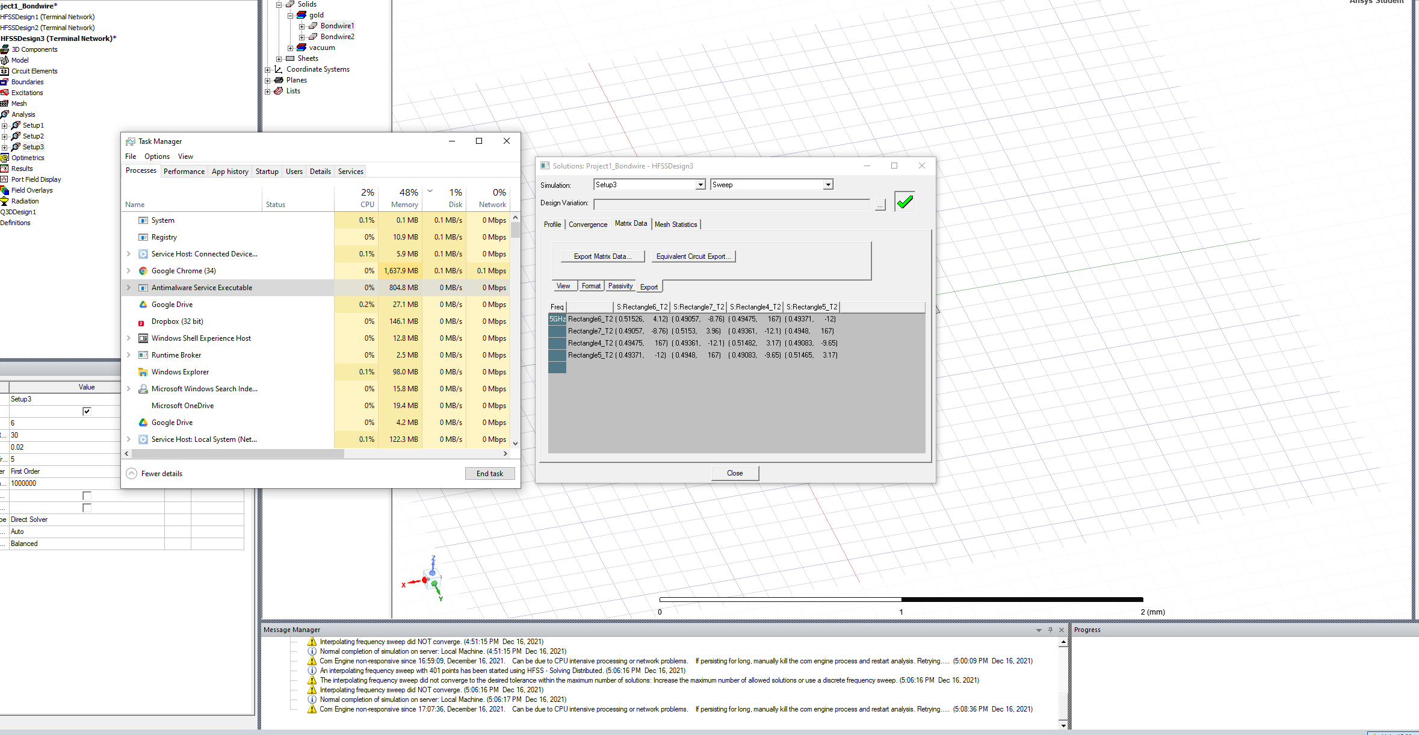The height and width of the screenshot is (735, 1419).
Task: Click the Optimetrics icon in project tree
Action: click(x=4, y=158)
